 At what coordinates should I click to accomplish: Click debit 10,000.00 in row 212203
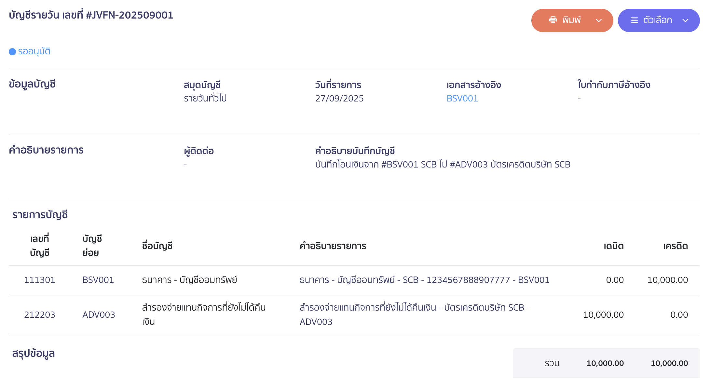(604, 315)
